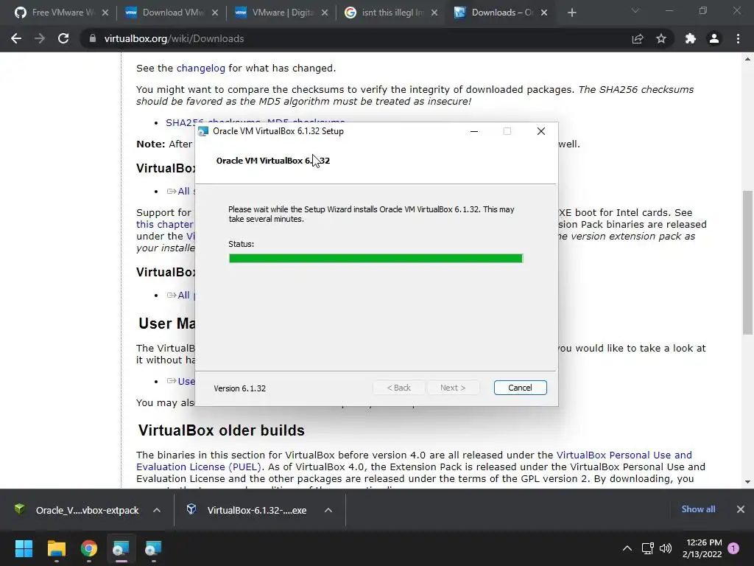The height and width of the screenshot is (566, 754).
Task: Open the volume speaker tray icon
Action: pos(666,548)
